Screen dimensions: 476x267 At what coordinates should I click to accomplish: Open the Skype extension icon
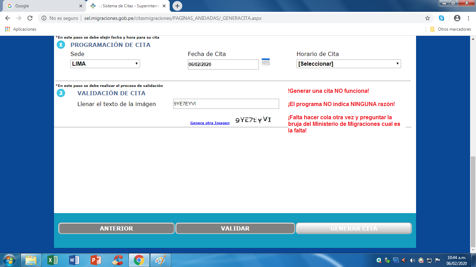(442, 18)
